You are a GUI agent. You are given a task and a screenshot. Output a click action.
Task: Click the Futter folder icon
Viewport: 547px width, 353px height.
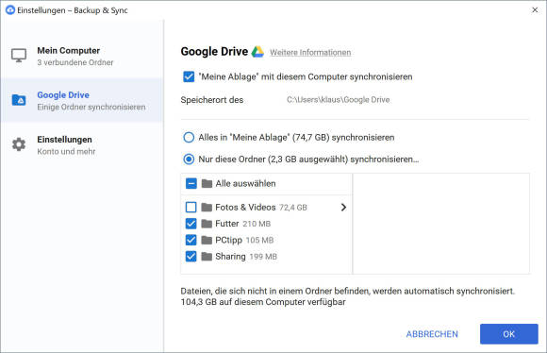(207, 224)
